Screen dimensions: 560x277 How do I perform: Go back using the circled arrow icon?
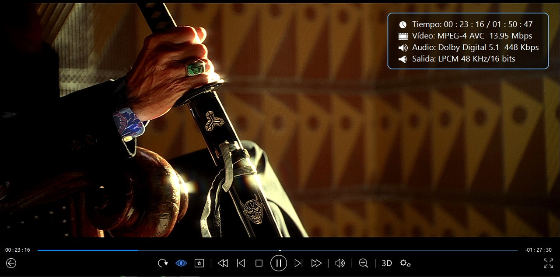[11, 263]
